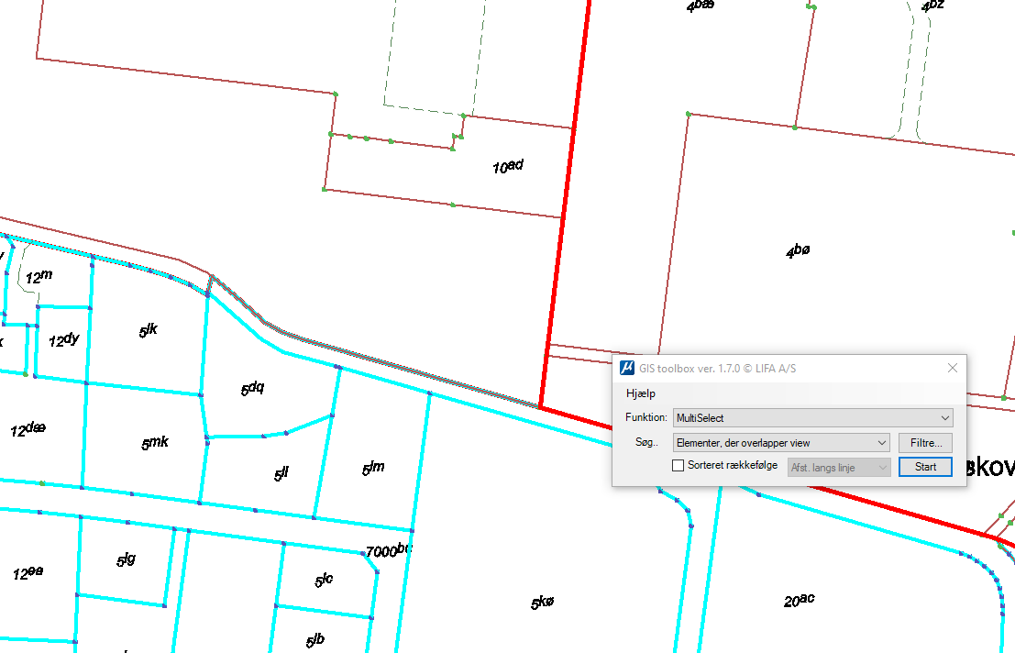The width and height of the screenshot is (1015, 653).
Task: Close the GIS toolbox dialog
Action: coord(952,369)
